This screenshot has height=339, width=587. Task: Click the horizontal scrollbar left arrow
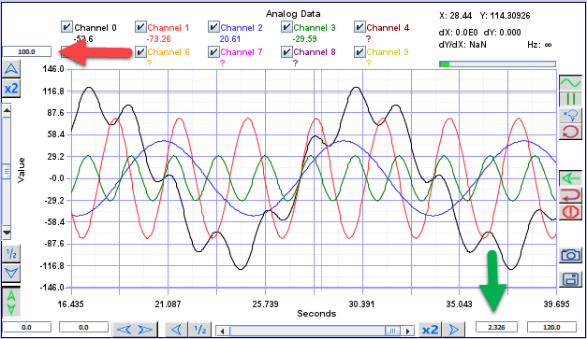(x=223, y=331)
